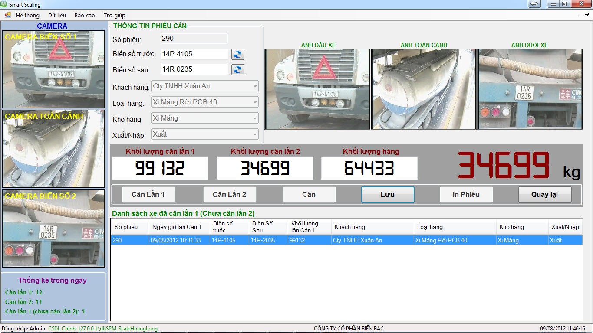Click the ẢNH ĐUÔI XE thumbnail image
Image resolution: width=593 pixels, height=333 pixels.
tap(530, 89)
